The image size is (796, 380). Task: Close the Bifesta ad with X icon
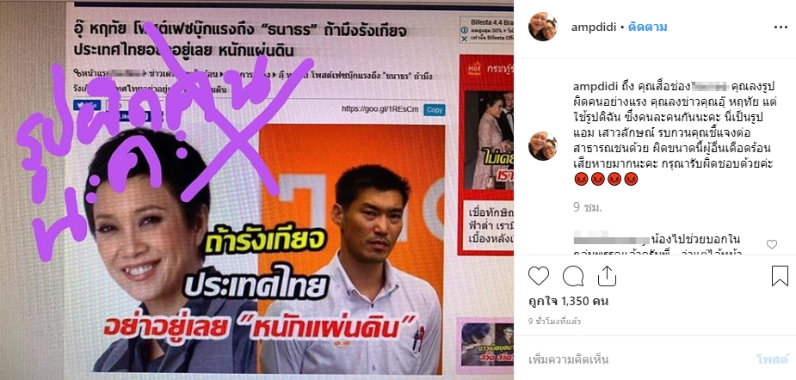point(464,38)
